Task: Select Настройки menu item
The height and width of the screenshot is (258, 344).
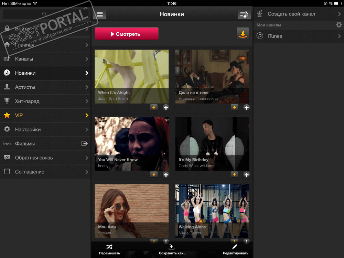Action: (x=45, y=129)
